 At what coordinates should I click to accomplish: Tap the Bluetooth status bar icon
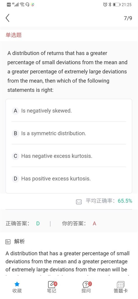pos(110,5)
